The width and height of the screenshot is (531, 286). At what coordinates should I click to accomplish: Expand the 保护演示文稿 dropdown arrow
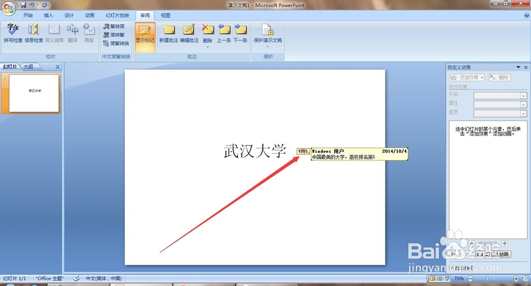coord(268,47)
